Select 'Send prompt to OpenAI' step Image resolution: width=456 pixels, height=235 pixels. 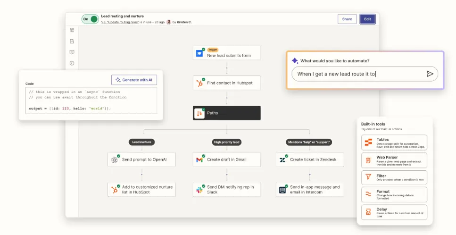(141, 159)
